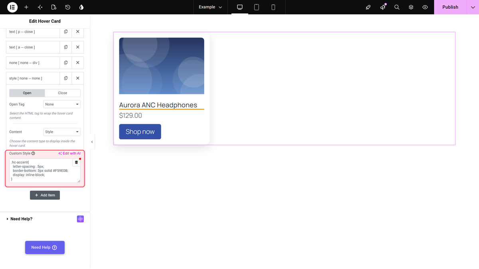Open the Content type dropdown
479x269 pixels.
pos(62,132)
